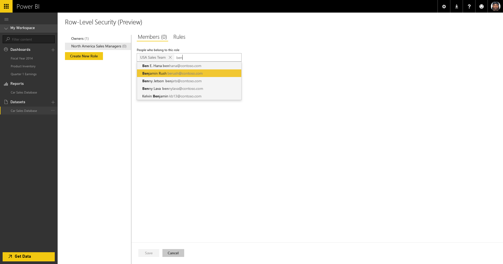Image resolution: width=503 pixels, height=264 pixels.
Task: Choose Kelvin Benjamin suggestion
Action: [x=189, y=96]
